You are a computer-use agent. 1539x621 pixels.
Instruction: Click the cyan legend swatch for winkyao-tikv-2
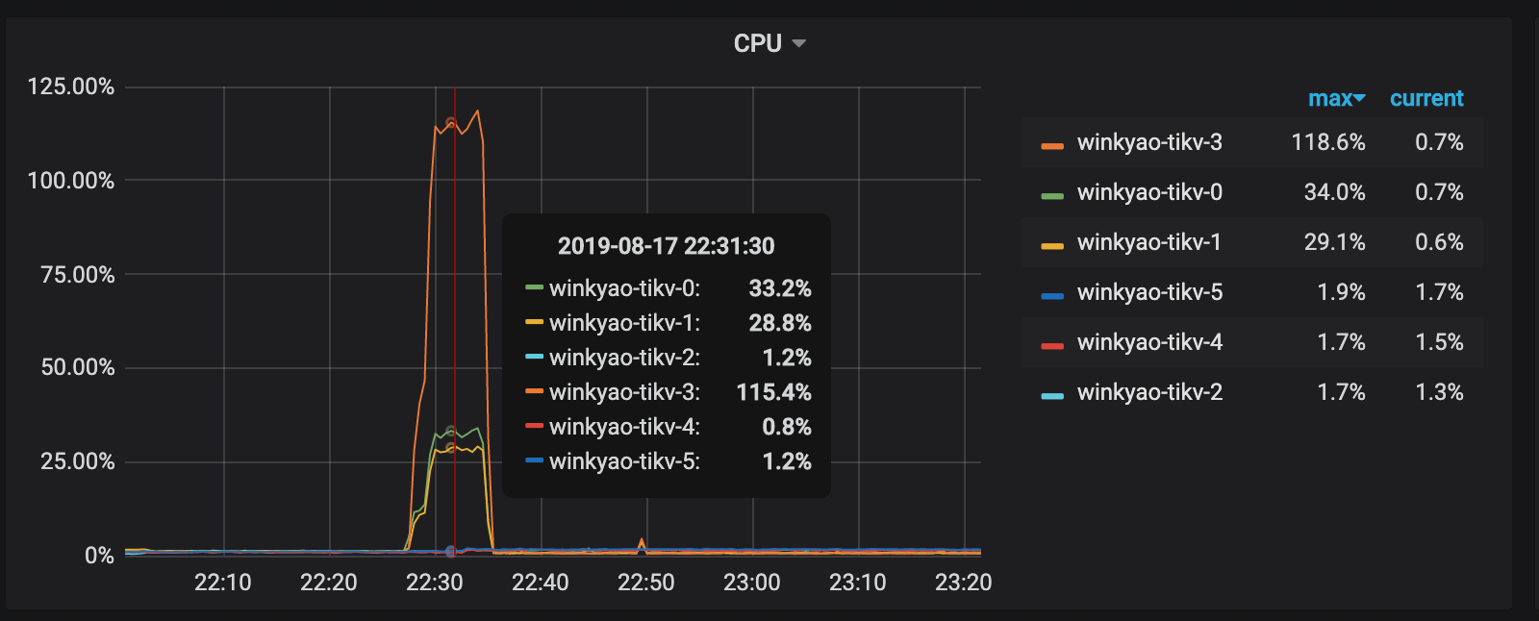pos(1052,395)
